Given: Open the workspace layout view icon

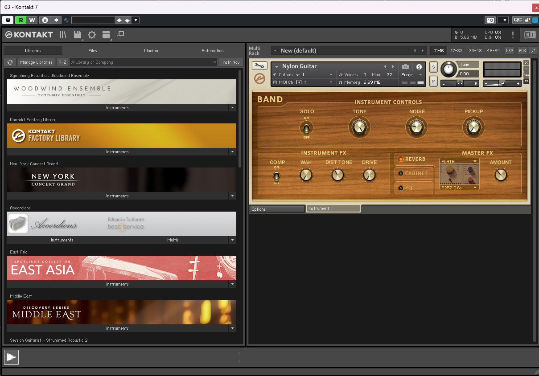Looking at the screenshot, I should coord(106,35).
